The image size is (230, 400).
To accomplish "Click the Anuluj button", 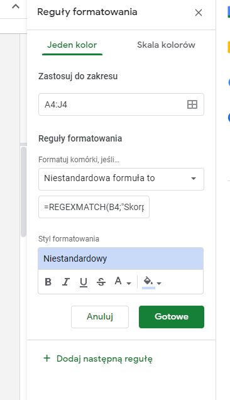I will [x=100, y=317].
